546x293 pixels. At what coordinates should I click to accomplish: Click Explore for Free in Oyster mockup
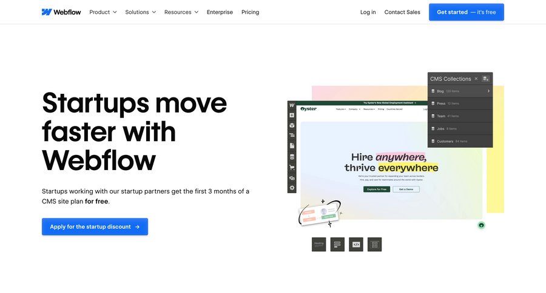tap(377, 189)
